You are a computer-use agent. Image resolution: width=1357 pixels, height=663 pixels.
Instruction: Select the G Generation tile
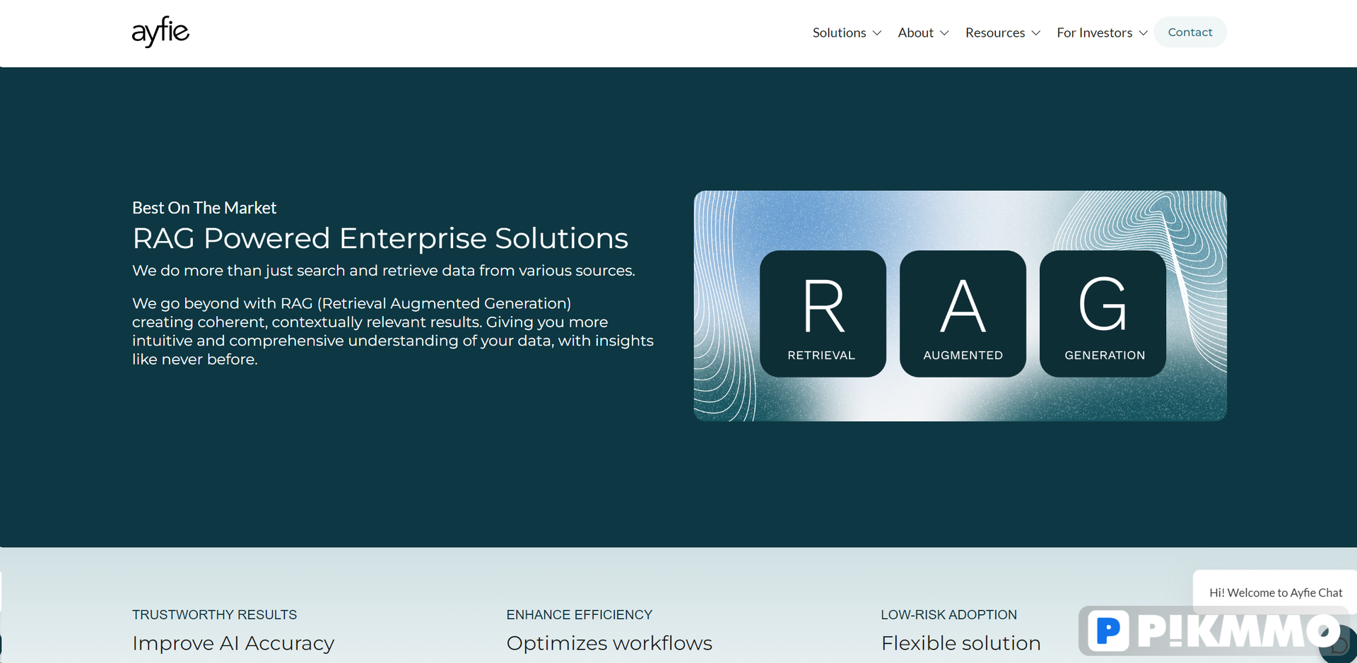(x=1103, y=314)
